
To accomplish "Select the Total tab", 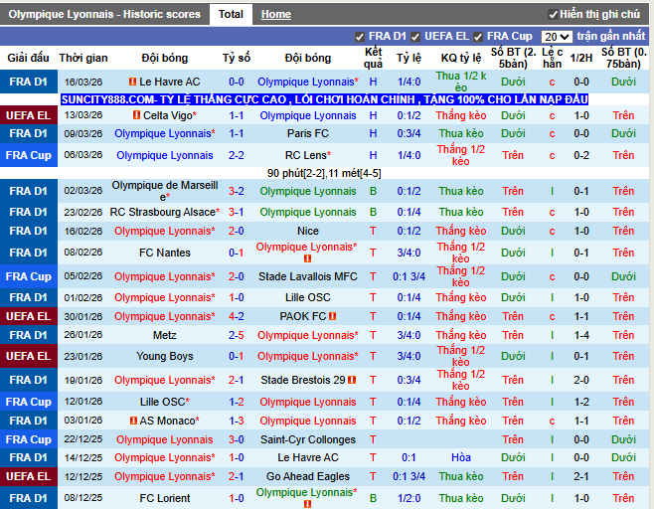I will point(231,14).
